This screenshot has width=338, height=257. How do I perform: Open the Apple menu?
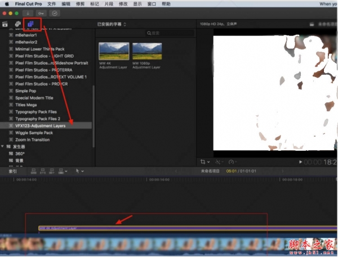[x=6, y=3]
